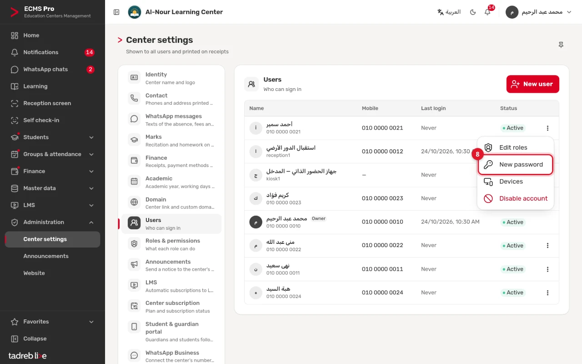The width and height of the screenshot is (582, 364).
Task: Select Center settings sub-item
Action: point(52,239)
